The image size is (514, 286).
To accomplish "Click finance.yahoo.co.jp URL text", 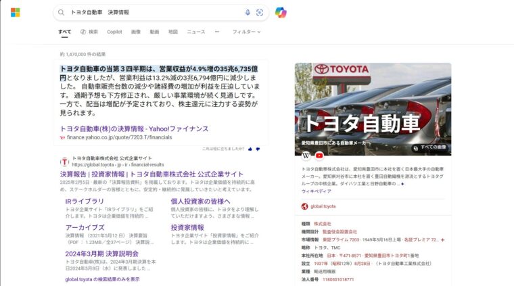I will coord(119,138).
